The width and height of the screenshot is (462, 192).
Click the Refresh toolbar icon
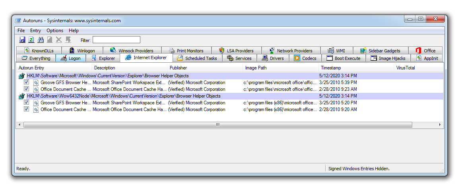pos(31,40)
